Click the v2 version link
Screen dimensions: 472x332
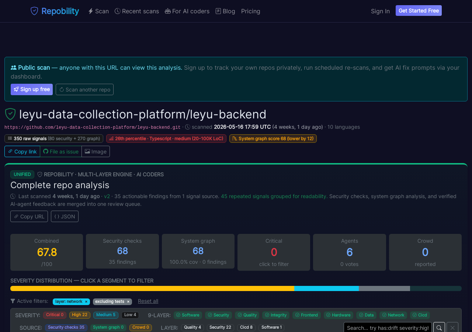point(107,196)
